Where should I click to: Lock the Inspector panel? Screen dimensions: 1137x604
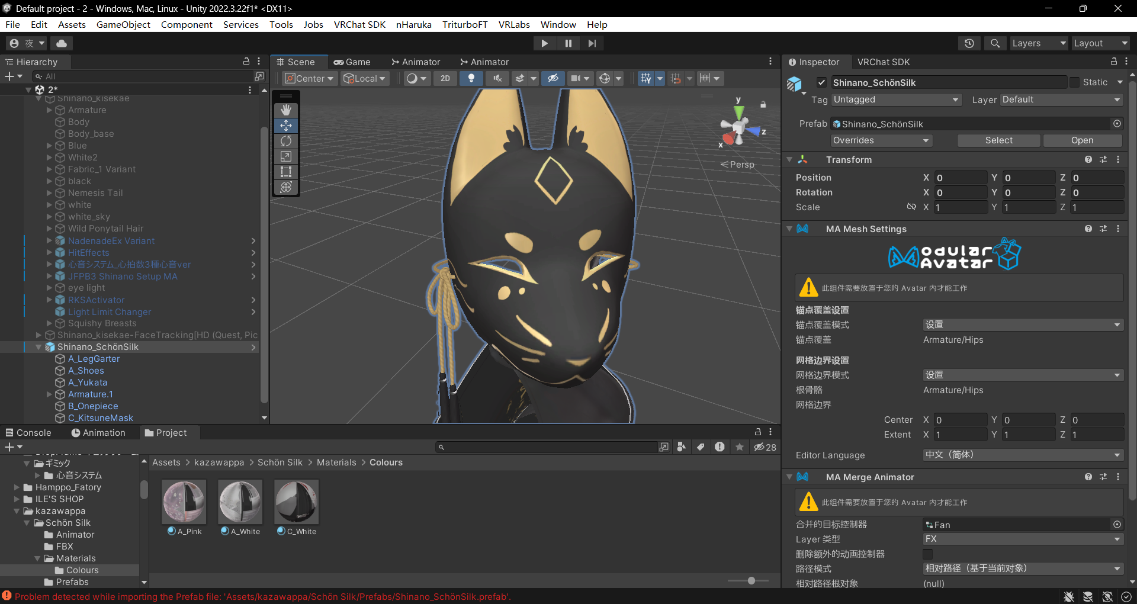point(1114,62)
